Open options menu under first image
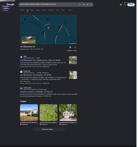The image size is (138, 147). (37, 124)
